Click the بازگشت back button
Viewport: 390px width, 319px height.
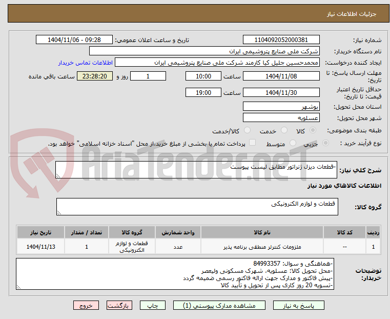[x=119, y=305]
